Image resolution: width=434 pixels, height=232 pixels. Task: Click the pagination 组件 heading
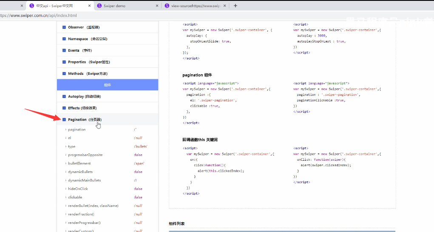[197, 75]
